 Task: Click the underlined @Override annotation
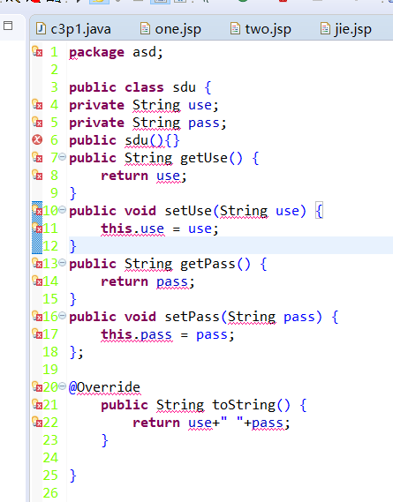click(104, 387)
